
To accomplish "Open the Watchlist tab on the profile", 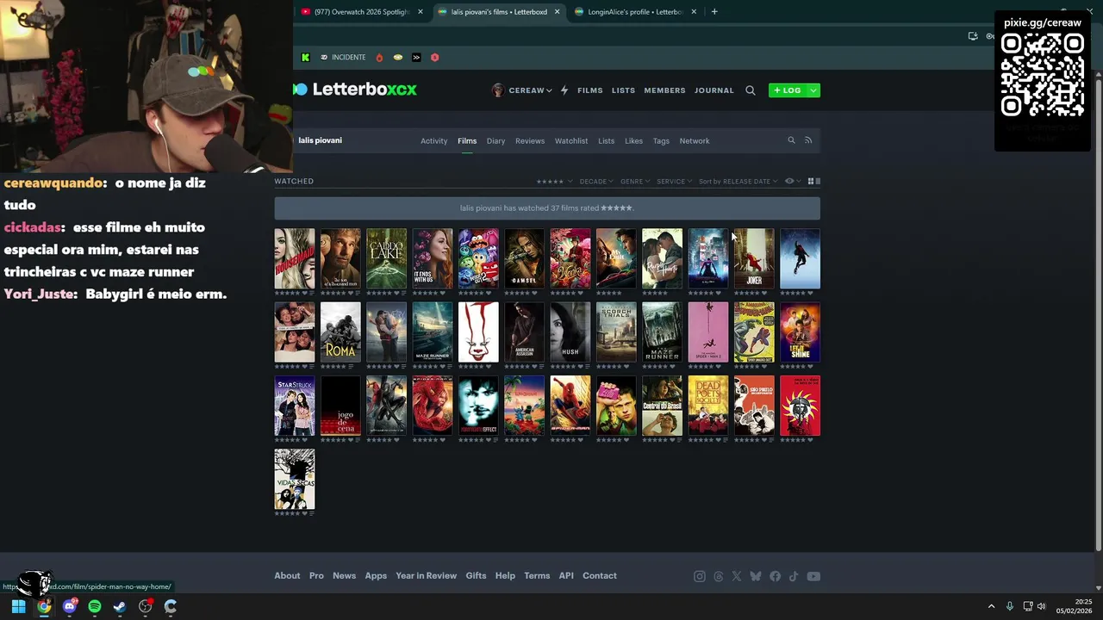I will [x=571, y=141].
